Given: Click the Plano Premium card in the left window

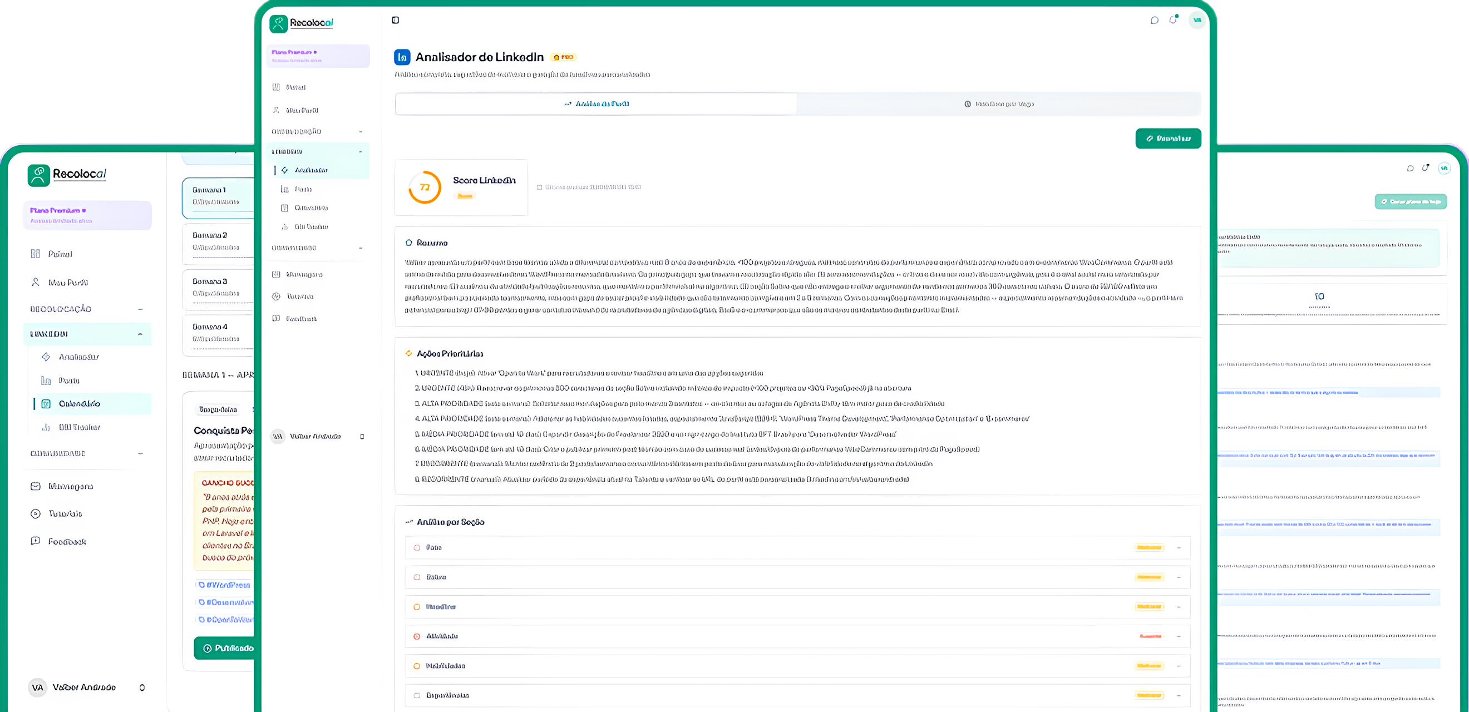Looking at the screenshot, I should [87, 215].
